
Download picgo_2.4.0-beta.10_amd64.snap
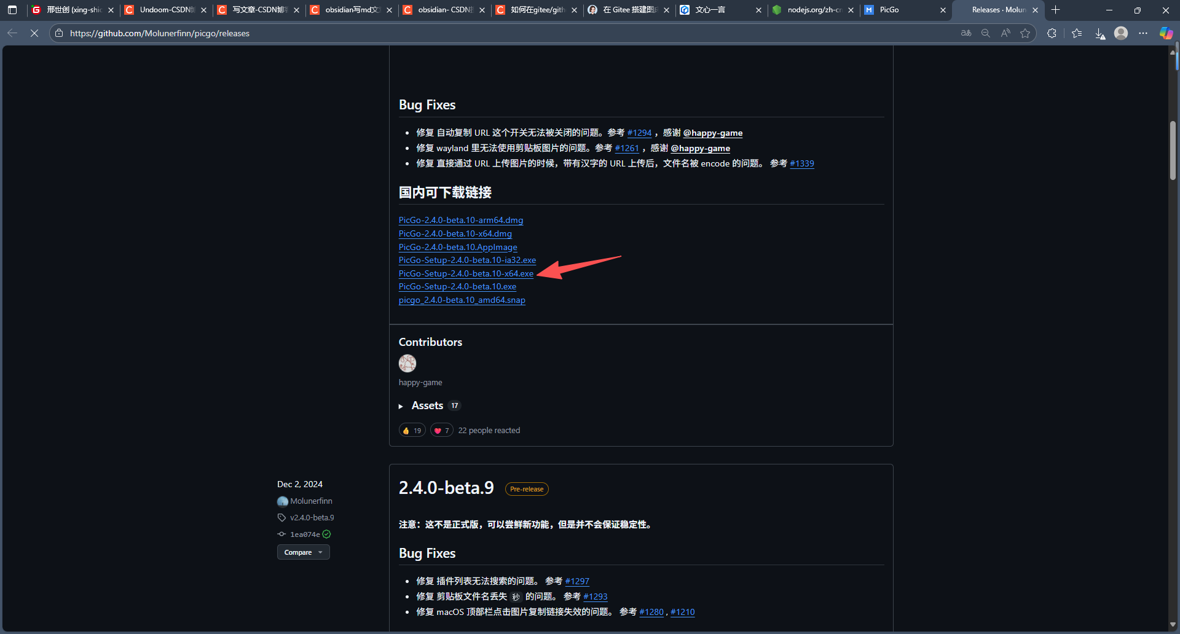(x=462, y=300)
